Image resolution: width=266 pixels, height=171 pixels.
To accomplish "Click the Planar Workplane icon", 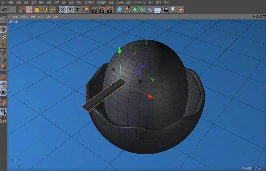I will click(x=3, y=119).
